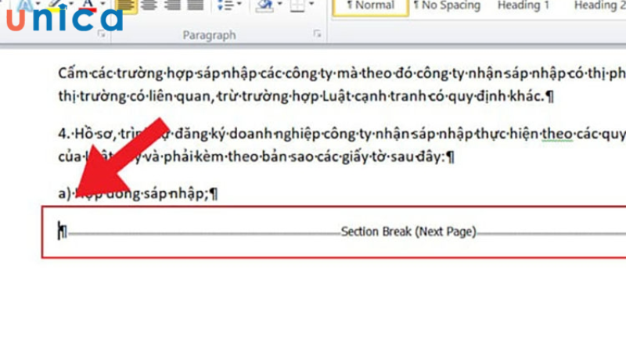The height and width of the screenshot is (352, 626).
Task: Click the Align Text Right icon
Action: [x=171, y=5]
